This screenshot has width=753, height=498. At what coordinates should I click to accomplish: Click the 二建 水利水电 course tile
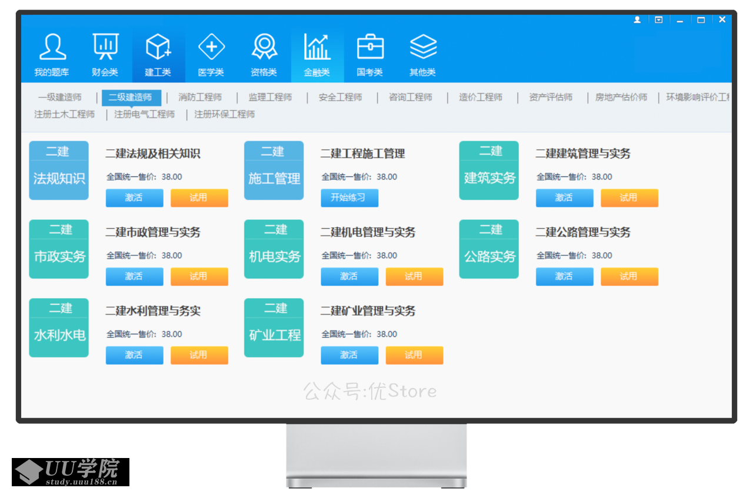coord(59,328)
